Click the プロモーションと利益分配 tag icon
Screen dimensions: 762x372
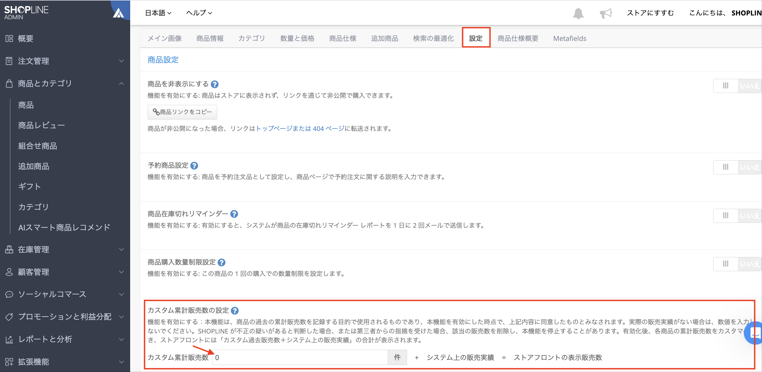(9, 317)
